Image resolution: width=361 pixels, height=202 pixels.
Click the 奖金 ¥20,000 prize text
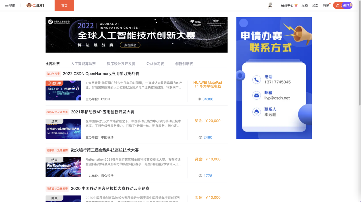point(208,121)
